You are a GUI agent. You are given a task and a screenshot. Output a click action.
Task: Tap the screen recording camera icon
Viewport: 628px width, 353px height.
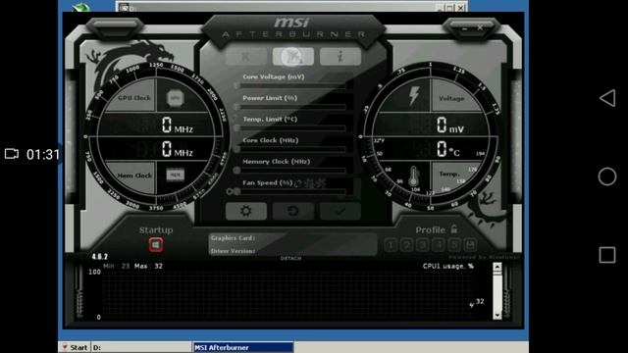tap(12, 154)
